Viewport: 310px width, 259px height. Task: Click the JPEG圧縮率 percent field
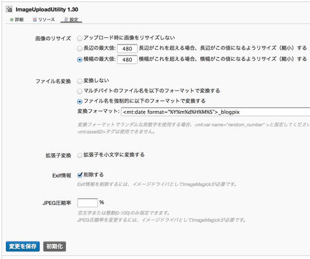[87, 203]
